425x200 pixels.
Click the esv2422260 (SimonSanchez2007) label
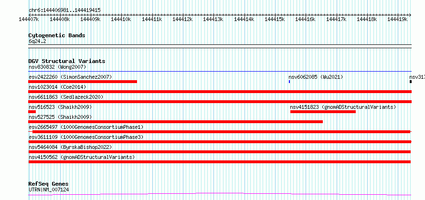tap(70, 77)
